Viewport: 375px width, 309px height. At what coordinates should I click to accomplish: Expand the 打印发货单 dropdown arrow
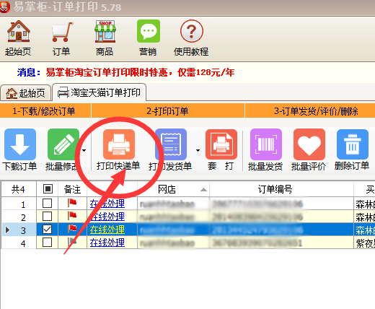click(198, 150)
